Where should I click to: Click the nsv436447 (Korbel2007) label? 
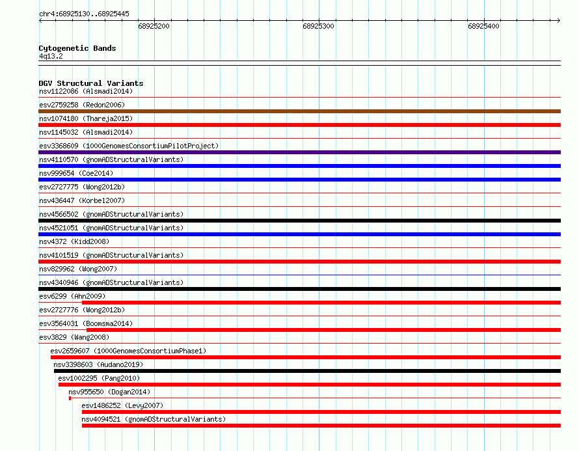(x=82, y=200)
